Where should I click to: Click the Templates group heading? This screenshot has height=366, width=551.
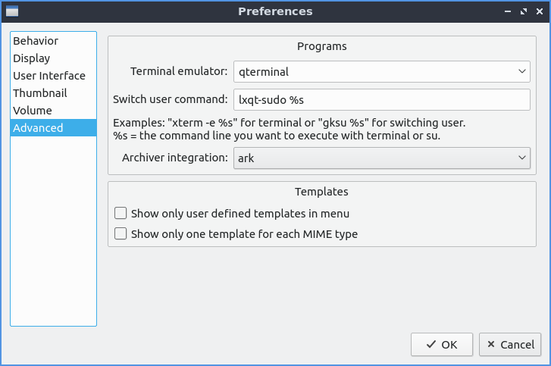pos(321,192)
